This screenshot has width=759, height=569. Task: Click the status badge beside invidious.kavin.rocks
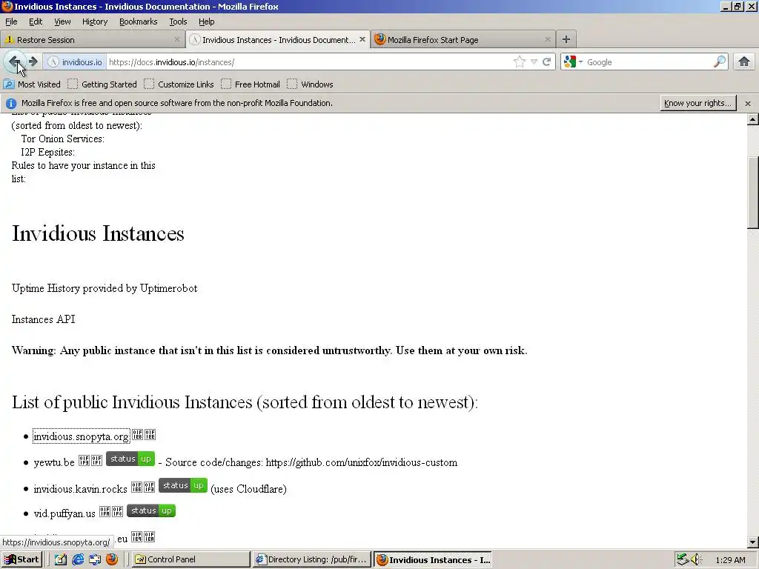pyautogui.click(x=183, y=485)
